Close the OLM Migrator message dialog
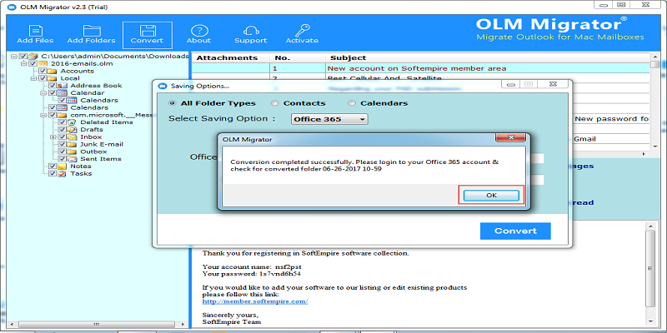The image size is (667, 333). click(512, 138)
